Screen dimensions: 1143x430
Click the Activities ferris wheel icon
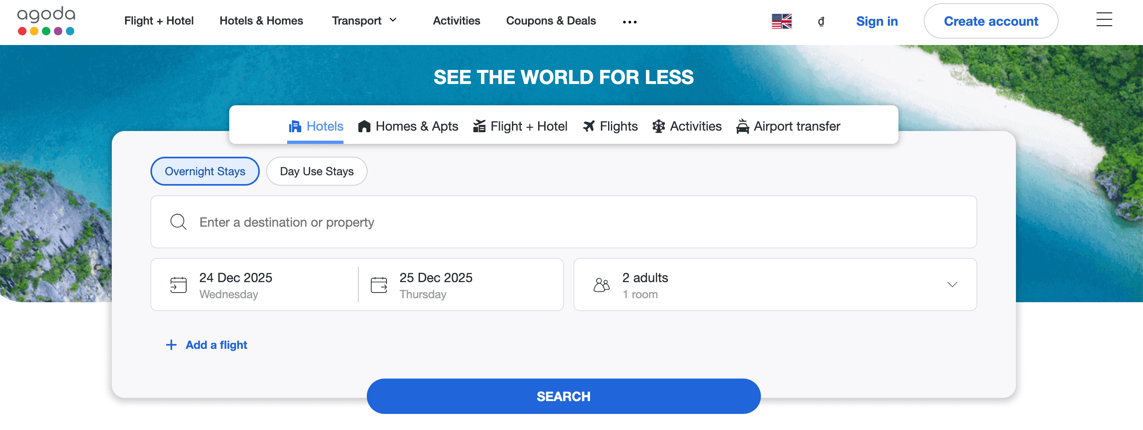click(658, 126)
